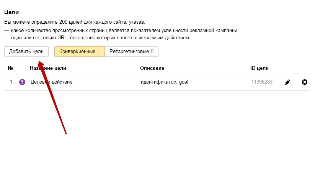Click the 'Название цели' column header
328x195 pixels.
point(48,68)
